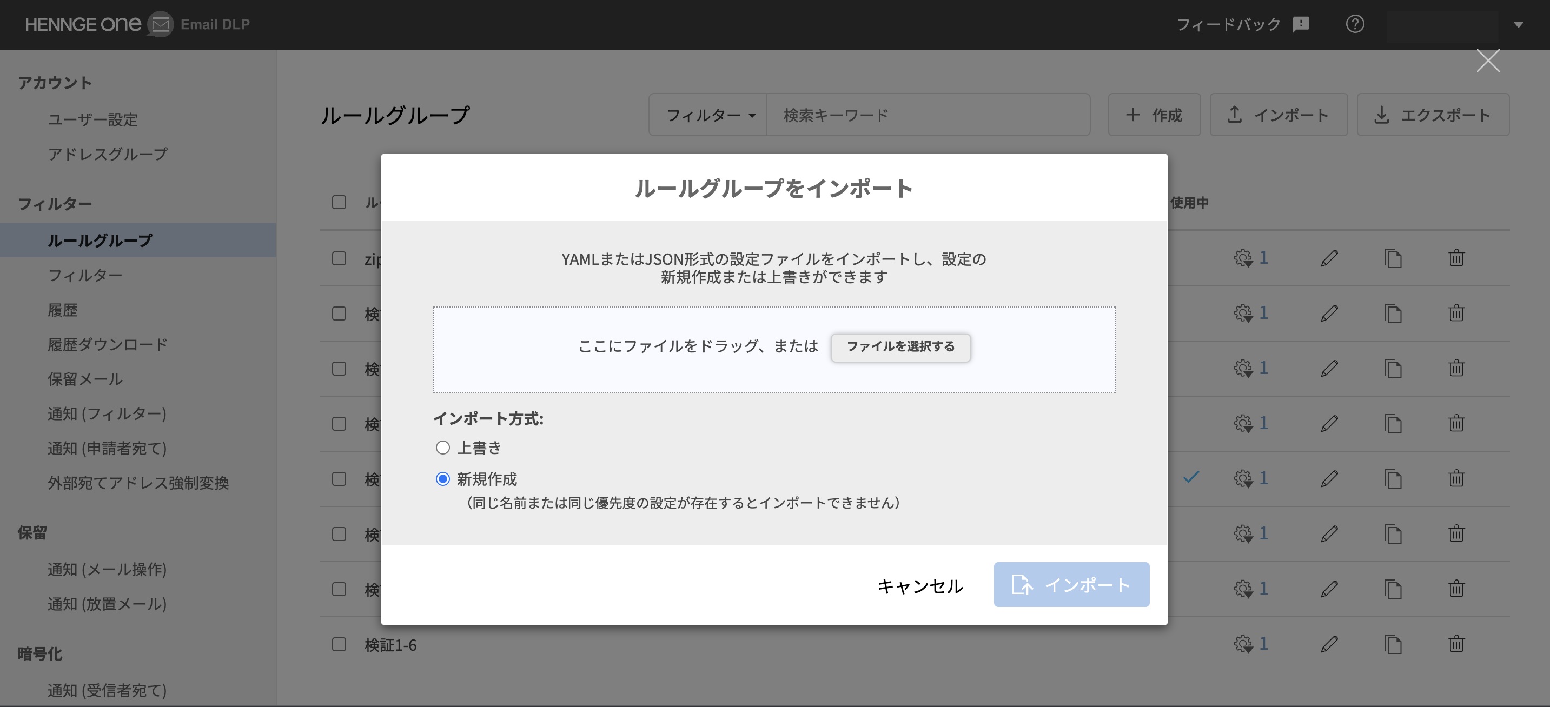Open 履歴ダウンロード in sidebar
This screenshot has height=707, width=1550.
108,344
